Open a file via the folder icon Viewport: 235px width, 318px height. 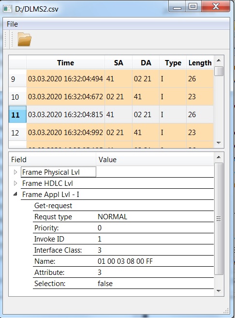click(24, 39)
